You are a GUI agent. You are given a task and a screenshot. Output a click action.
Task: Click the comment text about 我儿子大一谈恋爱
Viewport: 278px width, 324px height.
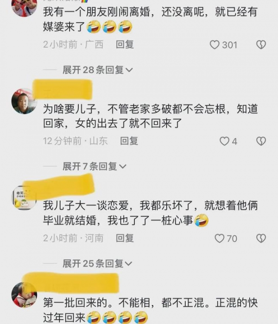click(x=151, y=213)
